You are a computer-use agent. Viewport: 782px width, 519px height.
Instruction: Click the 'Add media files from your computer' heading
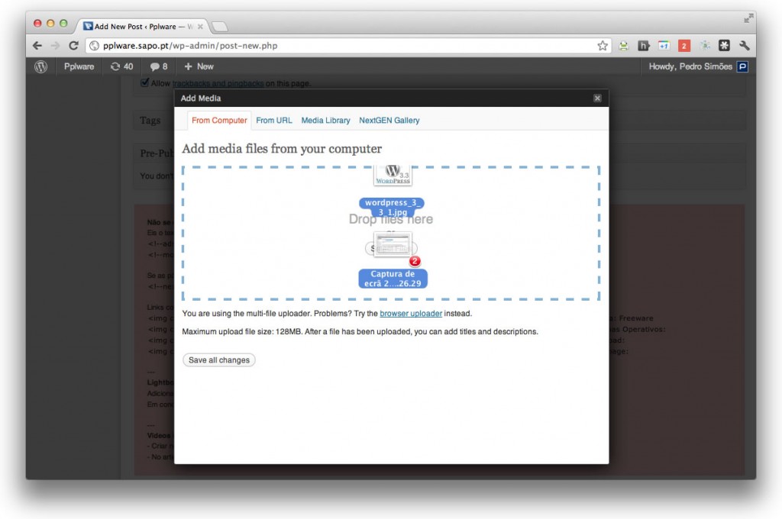pos(282,149)
